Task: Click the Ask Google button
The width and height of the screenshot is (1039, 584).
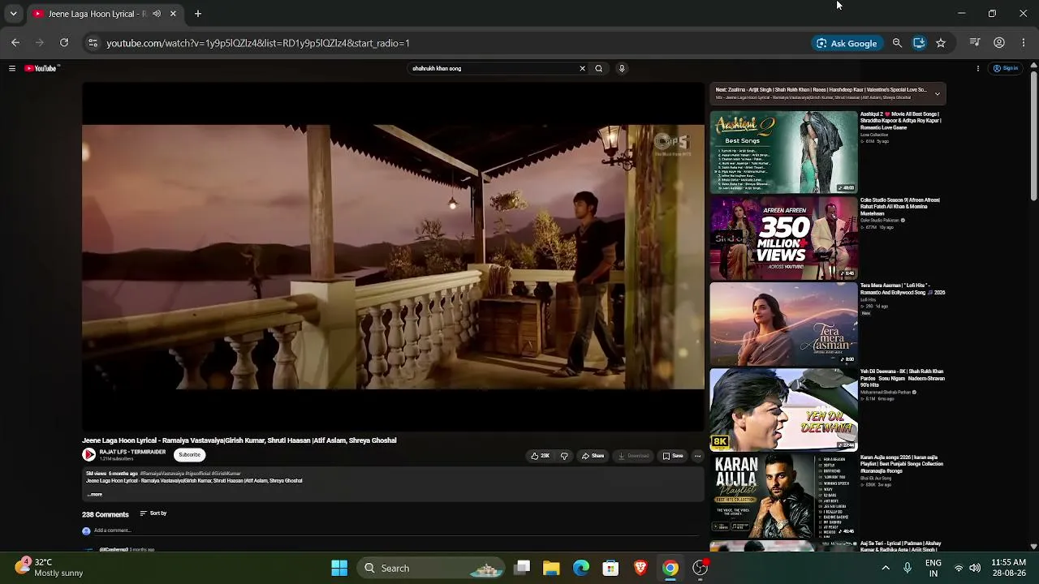Action: coord(847,43)
